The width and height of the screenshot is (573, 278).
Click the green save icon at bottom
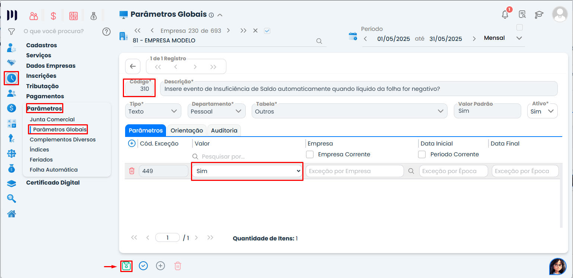[127, 266]
